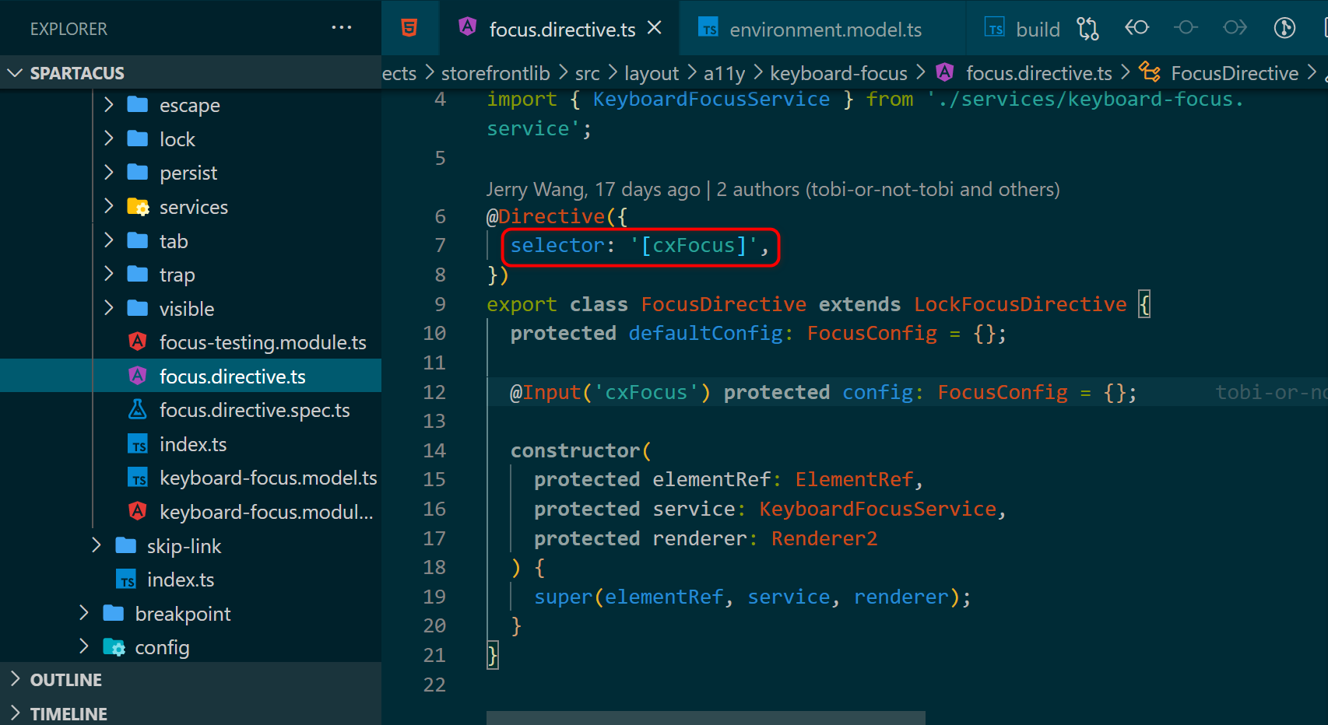Click Angular icon beside focus-testing.module.ts
1328x725 pixels.
coord(138,341)
